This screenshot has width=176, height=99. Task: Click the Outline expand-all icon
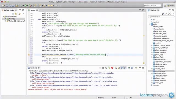169,14
